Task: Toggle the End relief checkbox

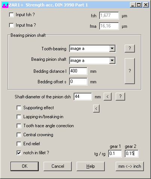Action: pos(19,144)
